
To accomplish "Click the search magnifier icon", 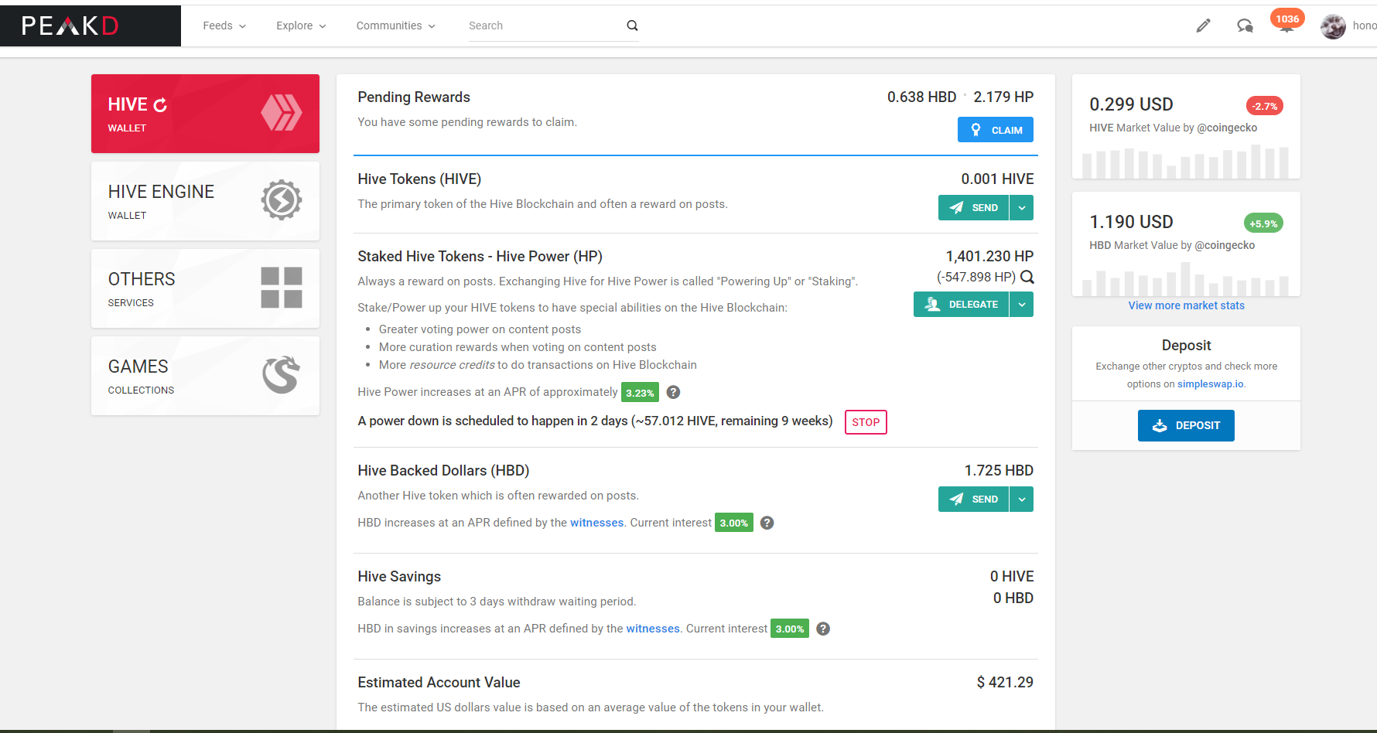I will [632, 26].
